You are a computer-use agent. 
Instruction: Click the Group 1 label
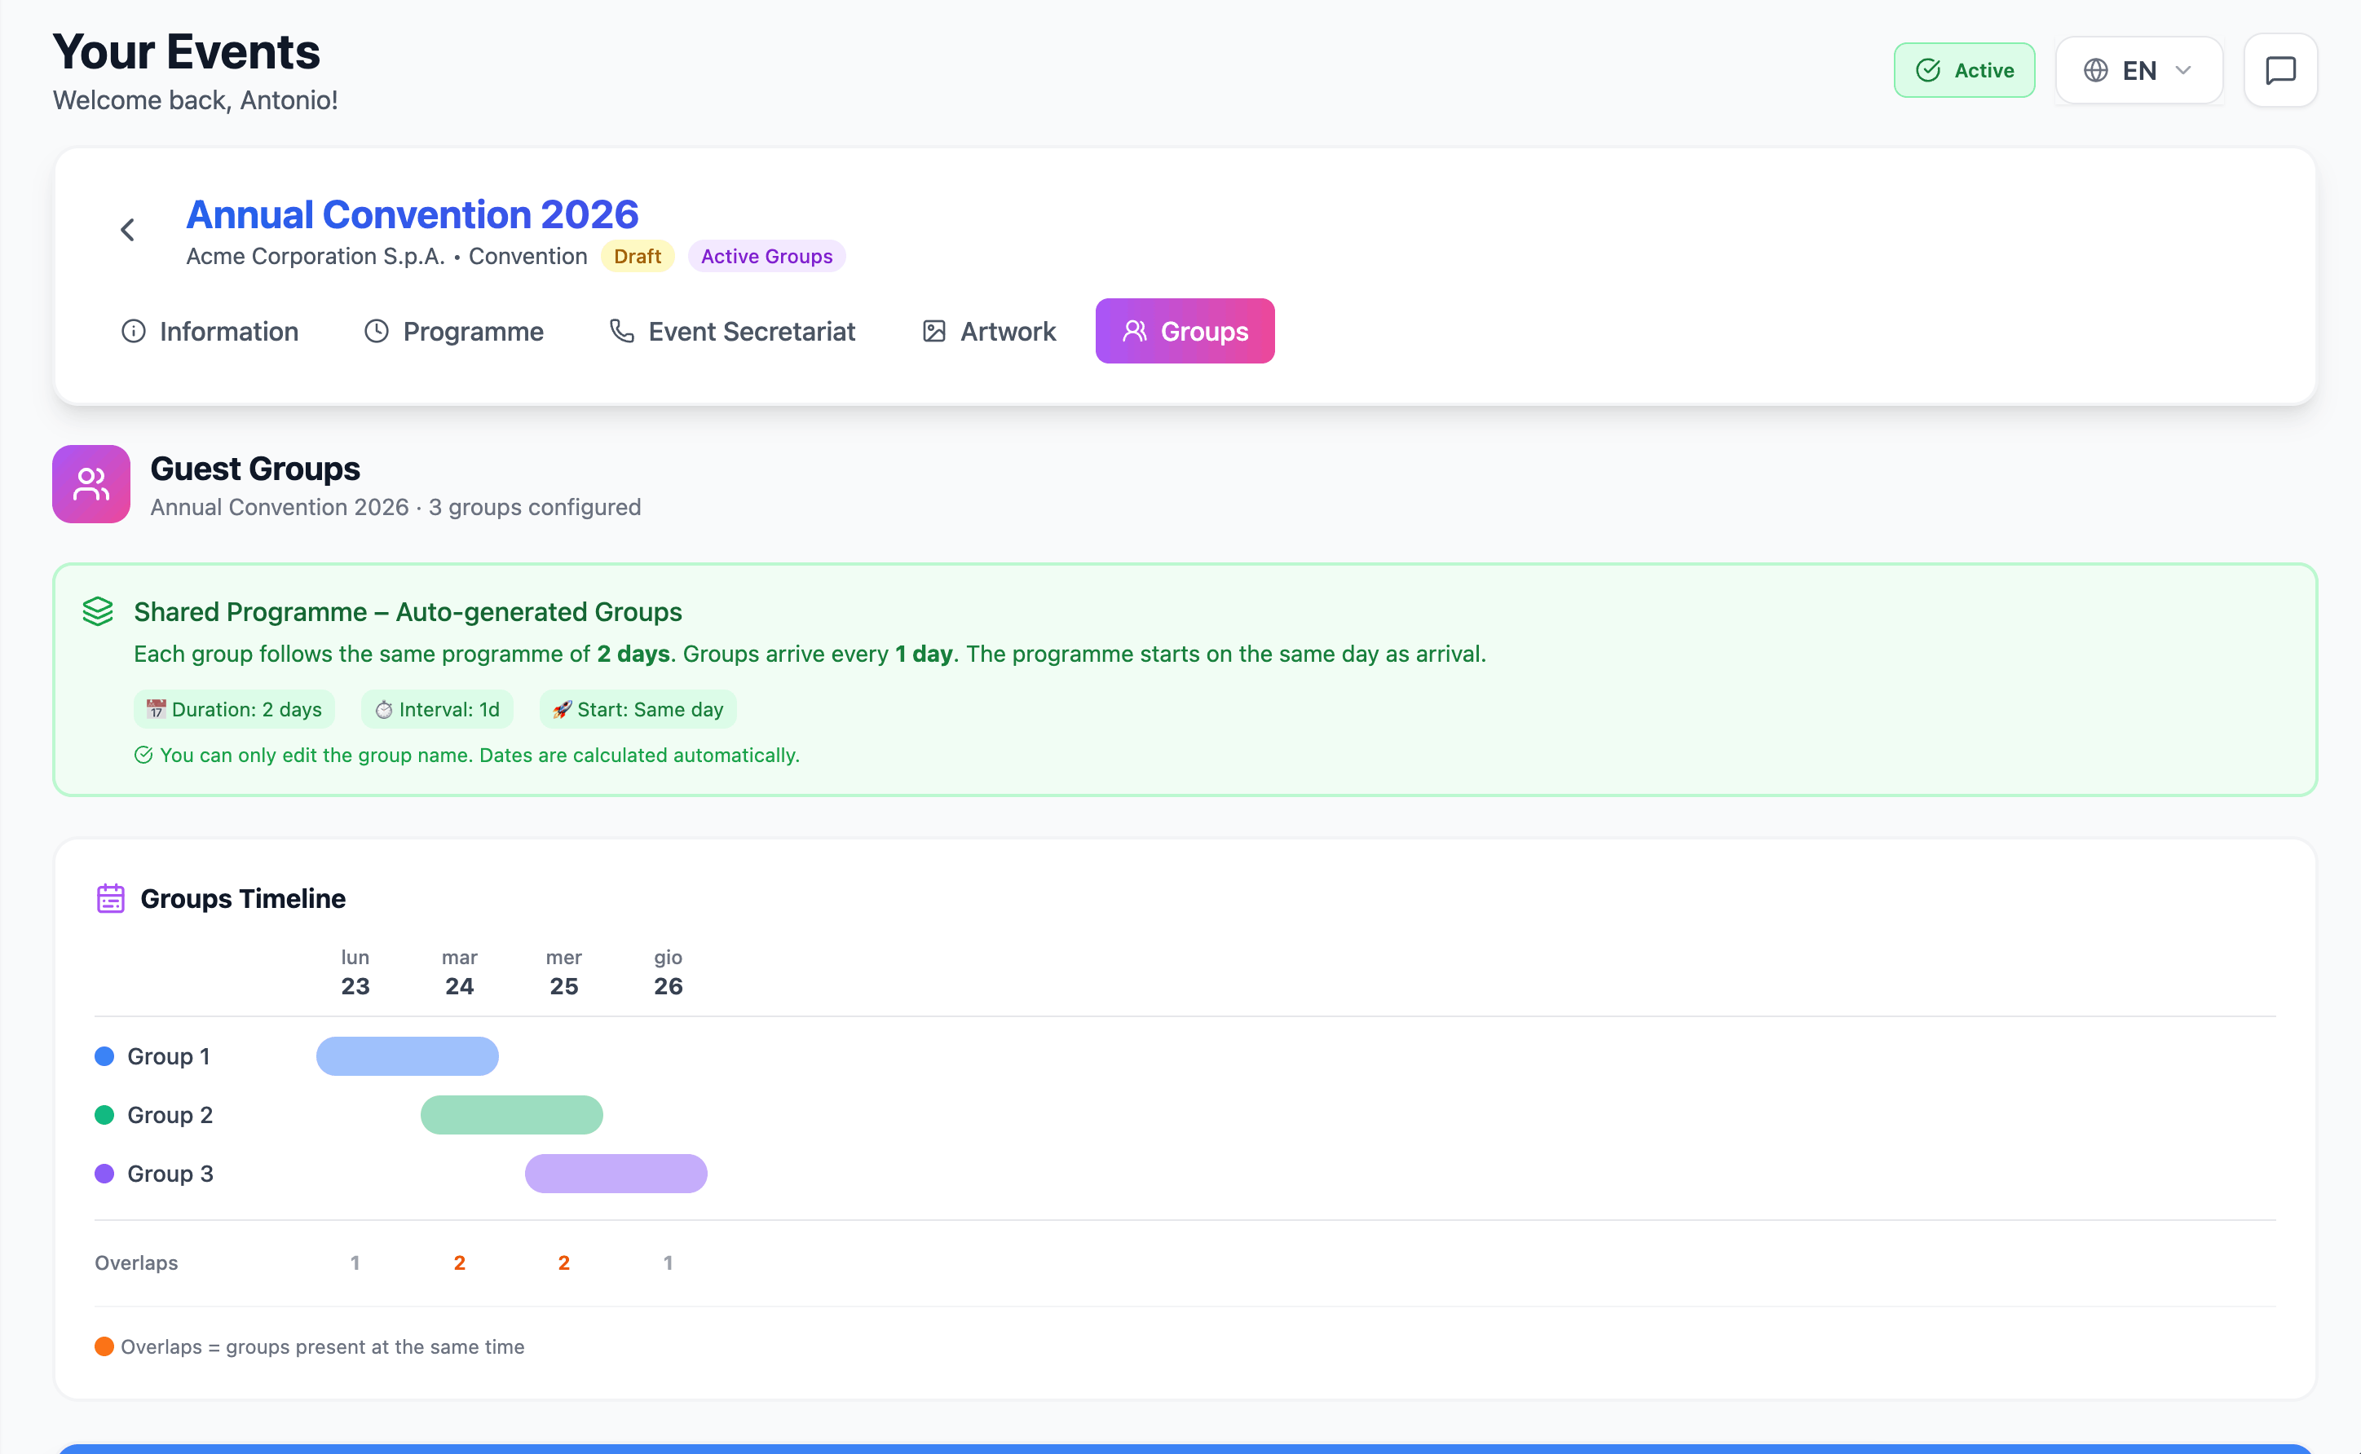coord(168,1056)
